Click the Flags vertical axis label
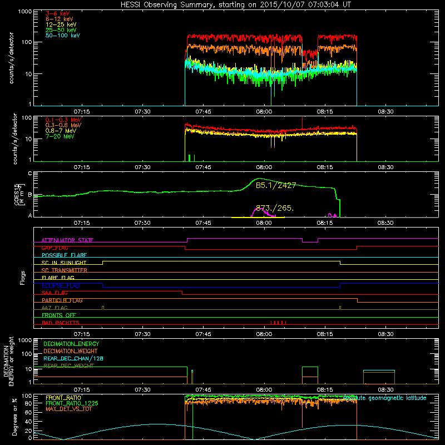445x445 pixels. coord(23,278)
